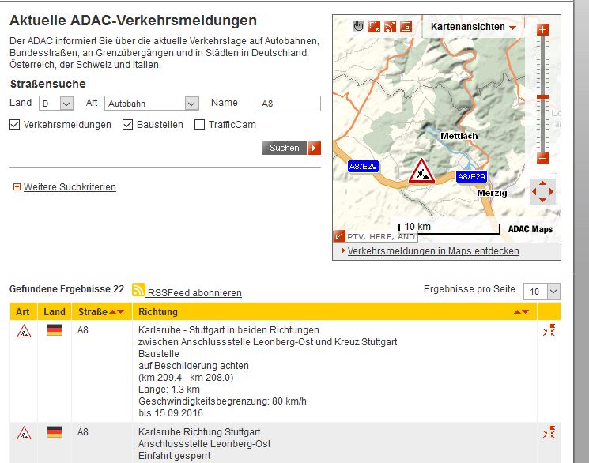Zoom out with the map minus button
Viewport: 589px width, 463px height.
[x=542, y=159]
